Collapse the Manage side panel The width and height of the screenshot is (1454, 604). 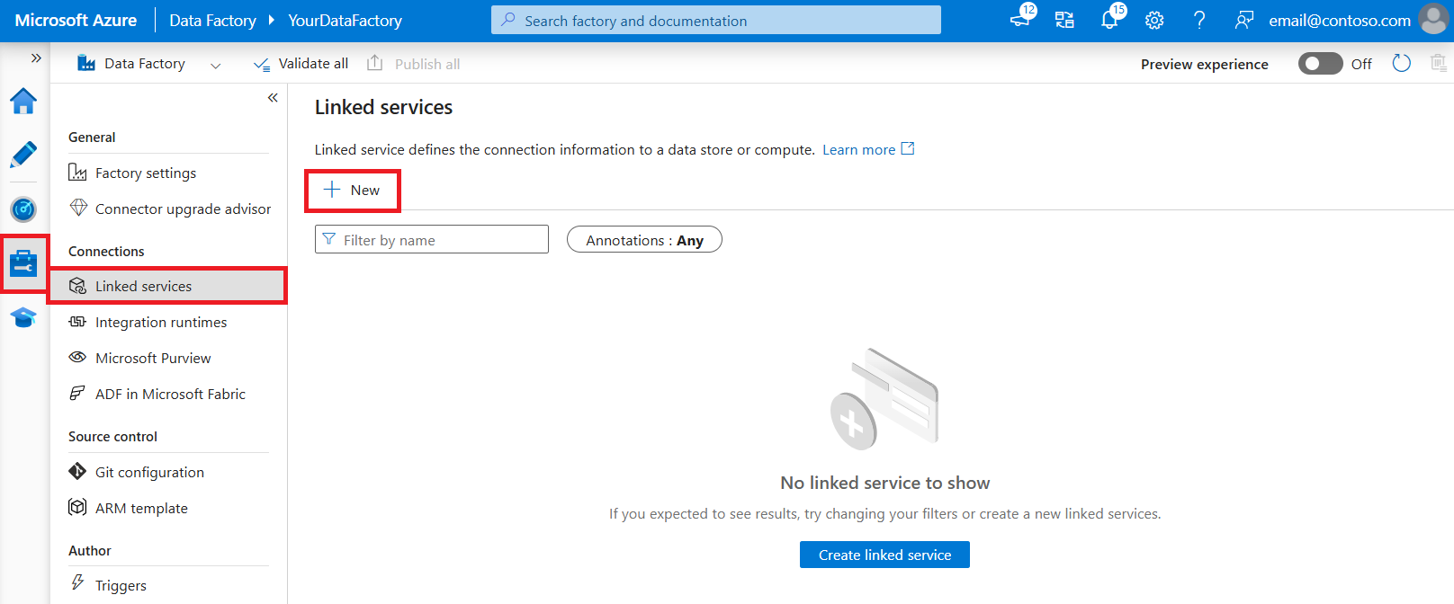pyautogui.click(x=273, y=98)
